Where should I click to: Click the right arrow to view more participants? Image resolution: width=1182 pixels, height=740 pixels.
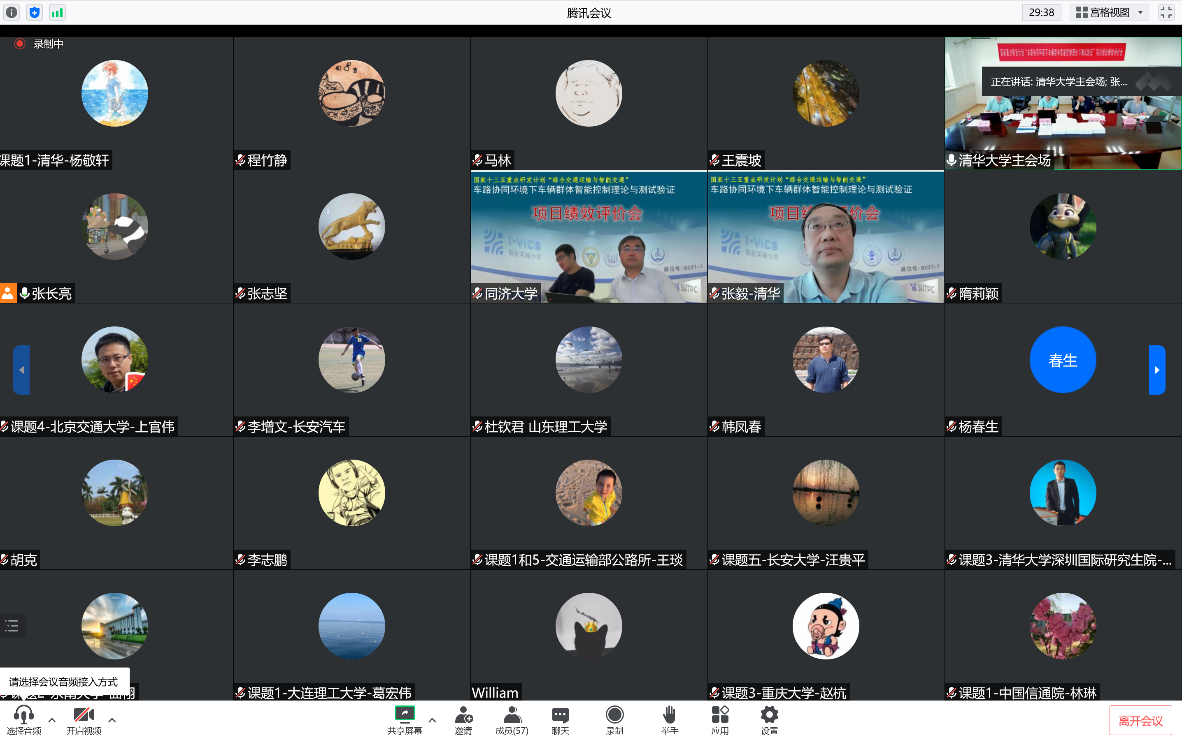pos(1156,370)
